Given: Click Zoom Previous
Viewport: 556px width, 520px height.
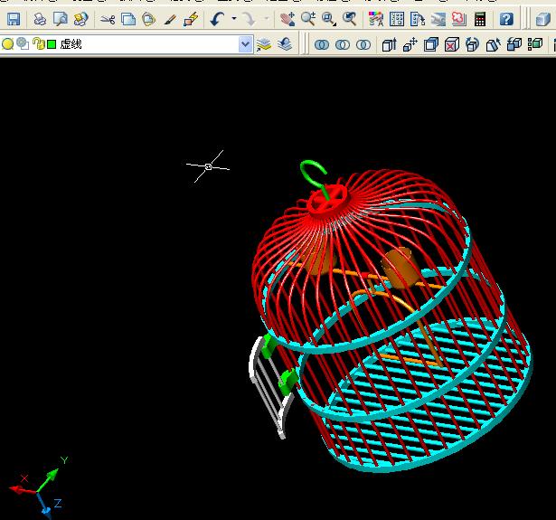Looking at the screenshot, I should point(350,19).
